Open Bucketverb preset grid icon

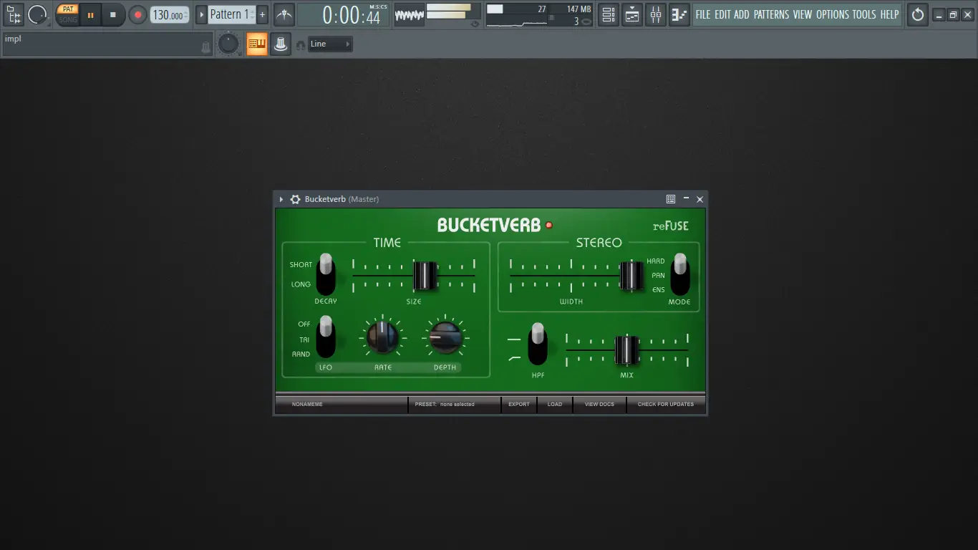tap(671, 199)
